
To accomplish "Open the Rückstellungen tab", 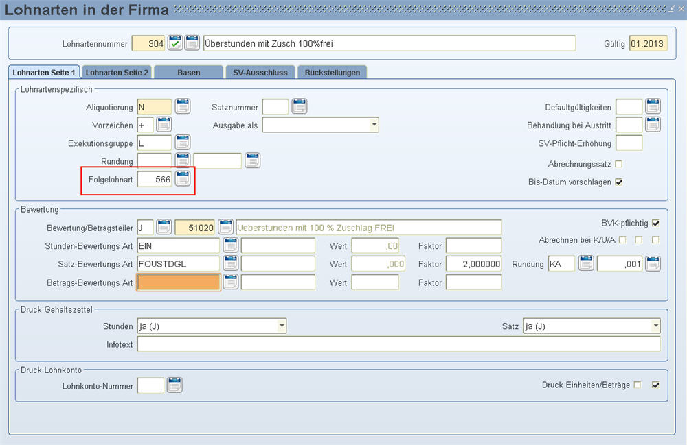I will 333,73.
